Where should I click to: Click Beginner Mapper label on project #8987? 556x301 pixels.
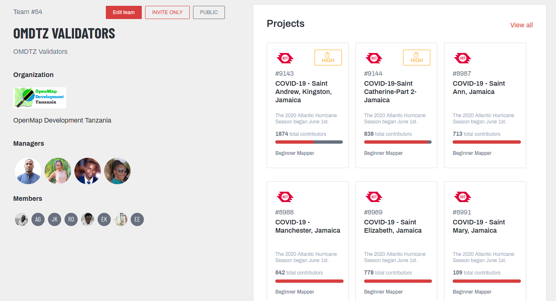click(x=472, y=153)
